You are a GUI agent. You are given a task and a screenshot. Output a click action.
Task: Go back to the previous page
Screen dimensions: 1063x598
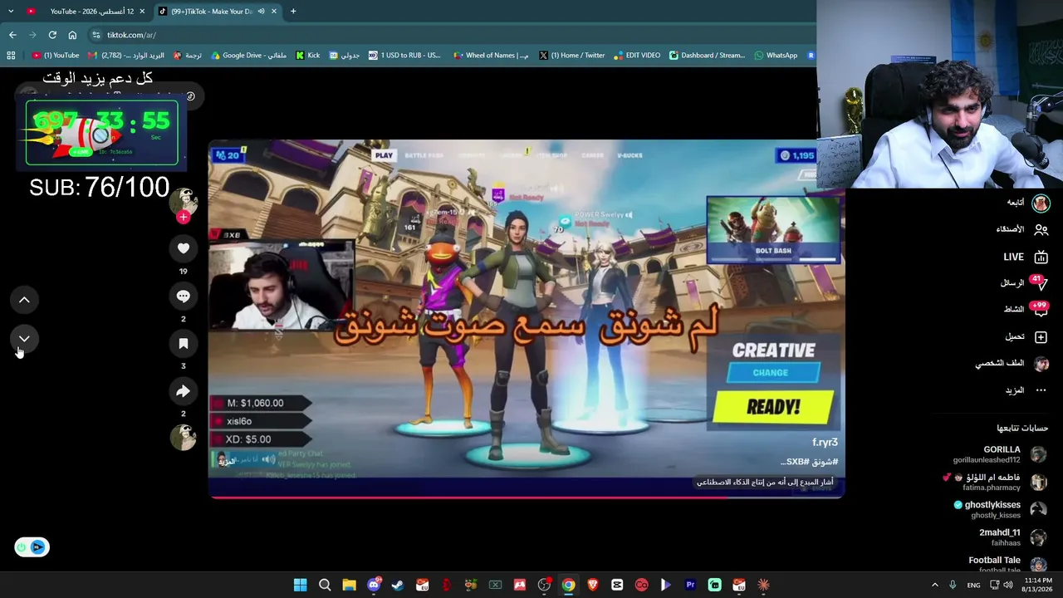coord(12,35)
